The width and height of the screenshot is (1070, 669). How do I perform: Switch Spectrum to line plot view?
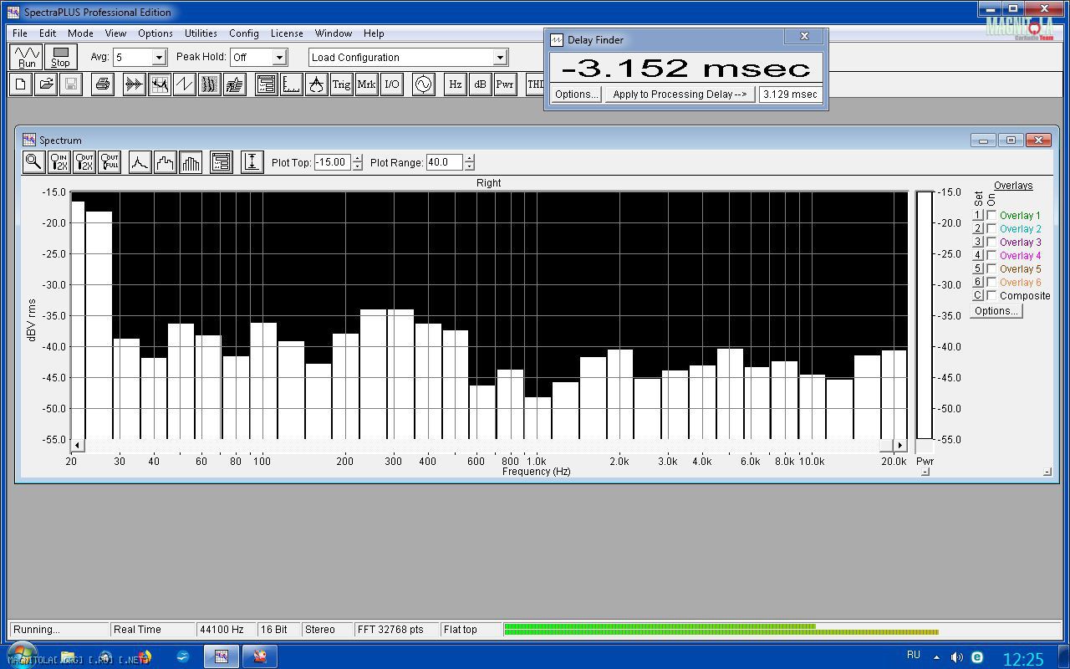point(140,162)
